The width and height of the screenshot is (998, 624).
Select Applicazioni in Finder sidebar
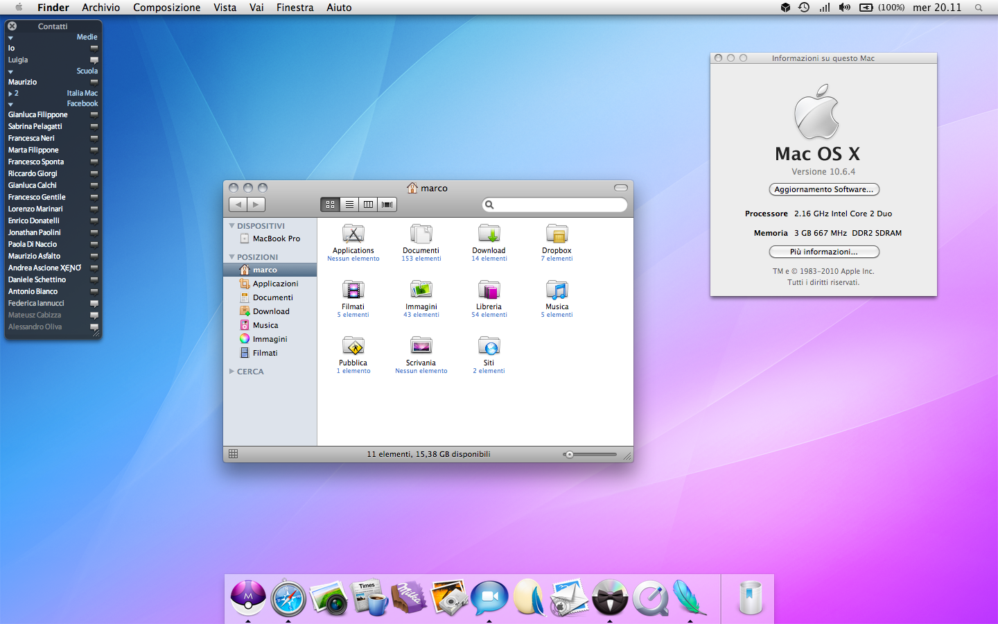pyautogui.click(x=270, y=284)
